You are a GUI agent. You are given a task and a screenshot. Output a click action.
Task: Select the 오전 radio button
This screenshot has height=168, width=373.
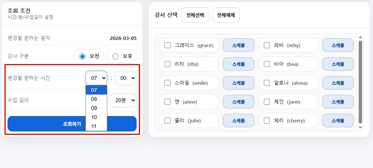tap(83, 57)
